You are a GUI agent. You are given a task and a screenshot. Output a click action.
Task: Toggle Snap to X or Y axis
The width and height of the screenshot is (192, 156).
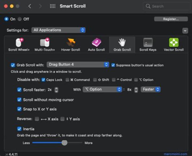tap(19, 109)
